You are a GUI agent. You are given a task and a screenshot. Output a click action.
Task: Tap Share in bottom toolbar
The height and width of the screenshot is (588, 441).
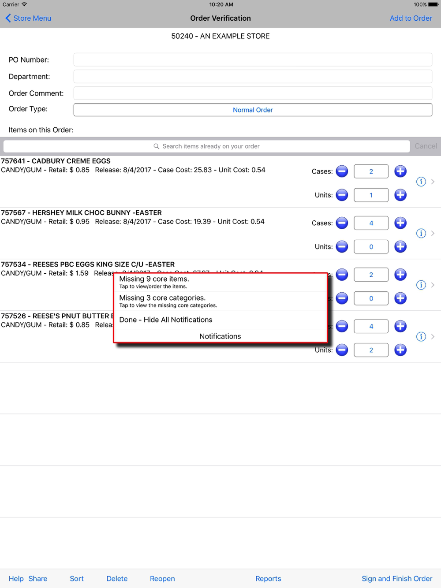38,578
